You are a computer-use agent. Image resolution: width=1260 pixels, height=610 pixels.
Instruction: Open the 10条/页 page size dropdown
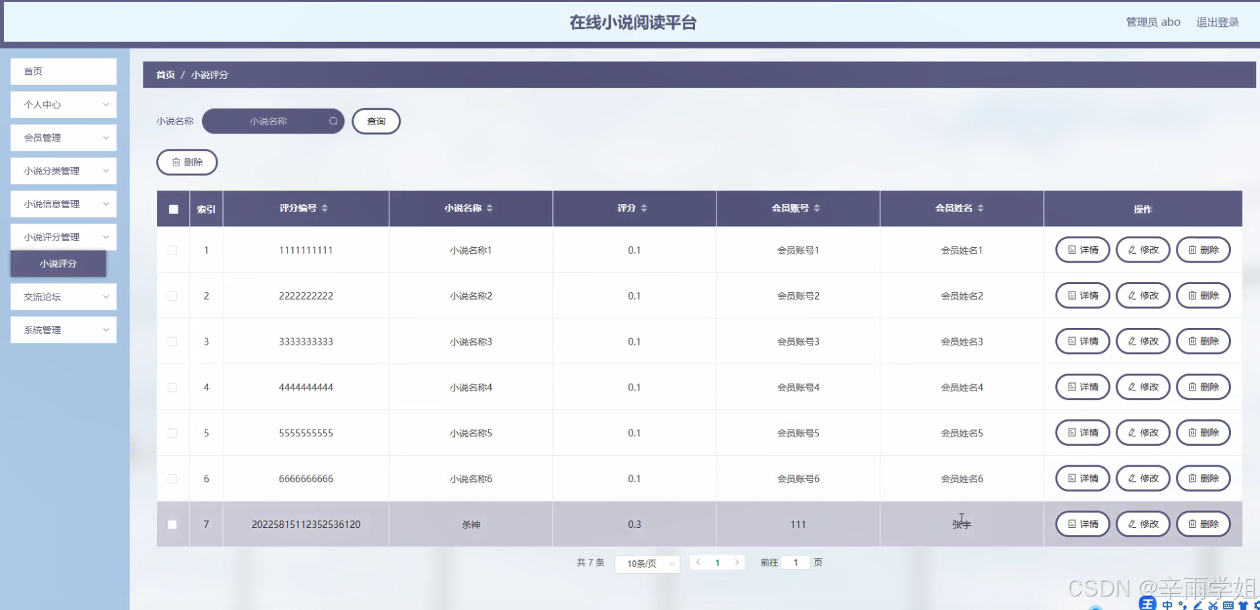pyautogui.click(x=647, y=564)
